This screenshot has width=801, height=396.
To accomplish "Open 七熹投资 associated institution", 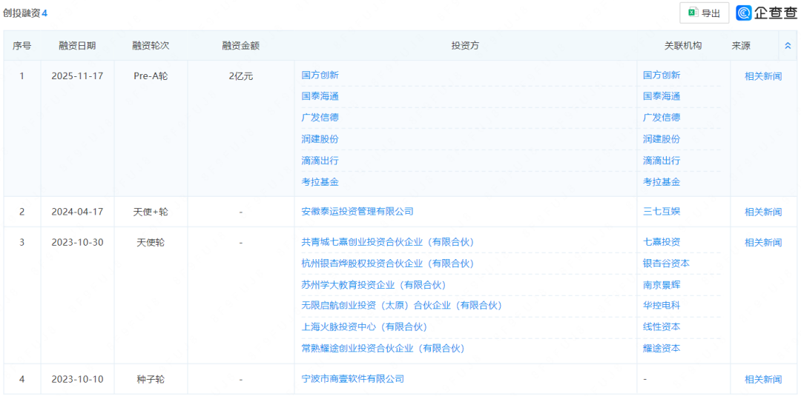I will pyautogui.click(x=662, y=242).
